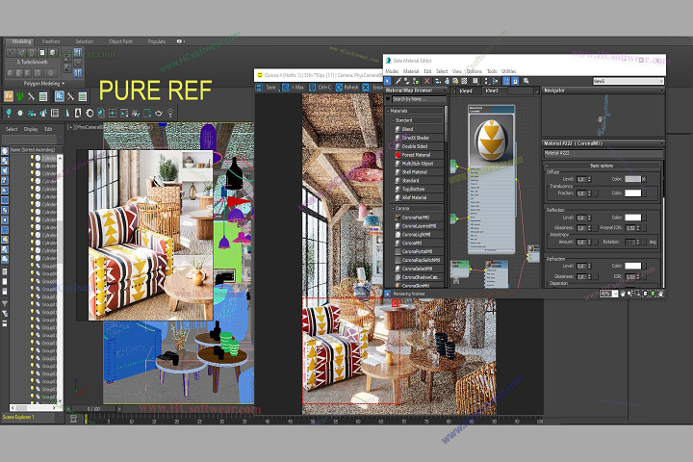
Task: Open Material menu in Slate Editor
Action: 411,71
